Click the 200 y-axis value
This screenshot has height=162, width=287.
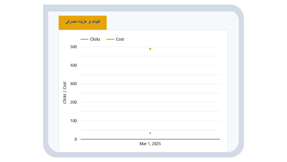(73, 102)
